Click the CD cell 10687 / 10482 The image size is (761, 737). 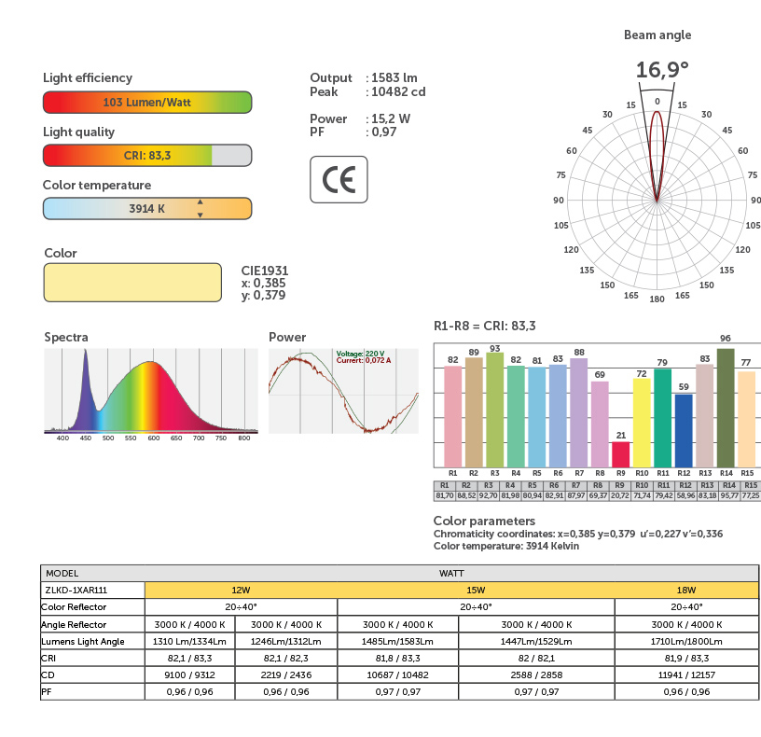pos(397,674)
